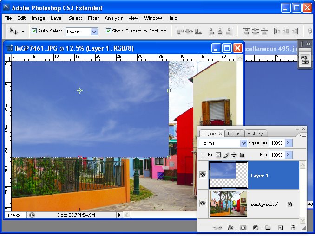Hide Layer 1 via eye icon
Screen dimensions: 315x236
(203, 175)
